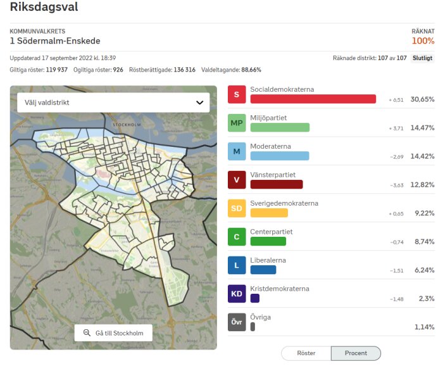Click the Riksdagsval heading
The width and height of the screenshot is (443, 371).
pyautogui.click(x=44, y=6)
